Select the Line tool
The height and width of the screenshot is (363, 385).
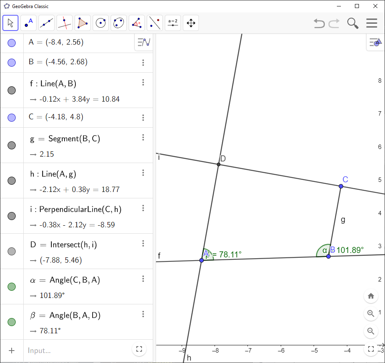tap(47, 23)
